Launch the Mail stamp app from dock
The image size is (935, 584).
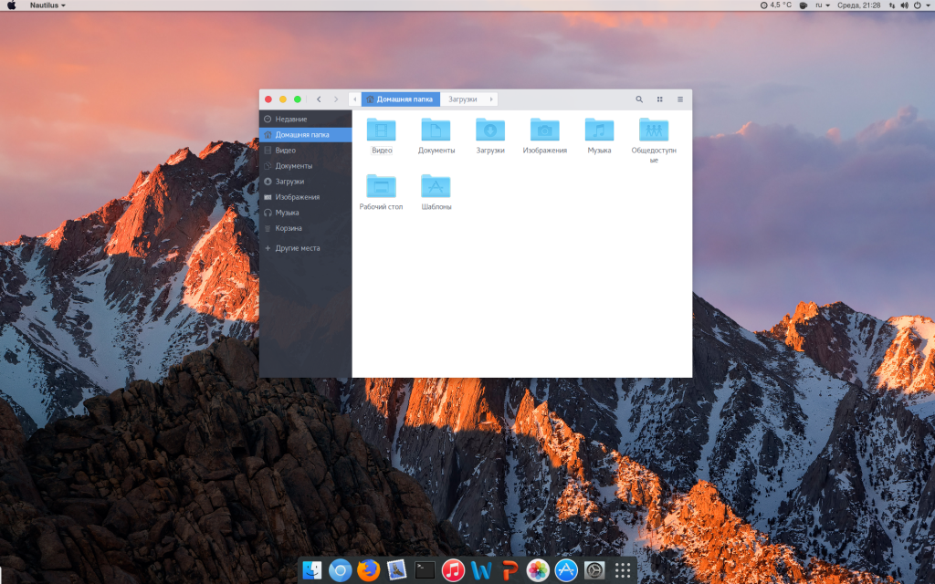coord(396,570)
